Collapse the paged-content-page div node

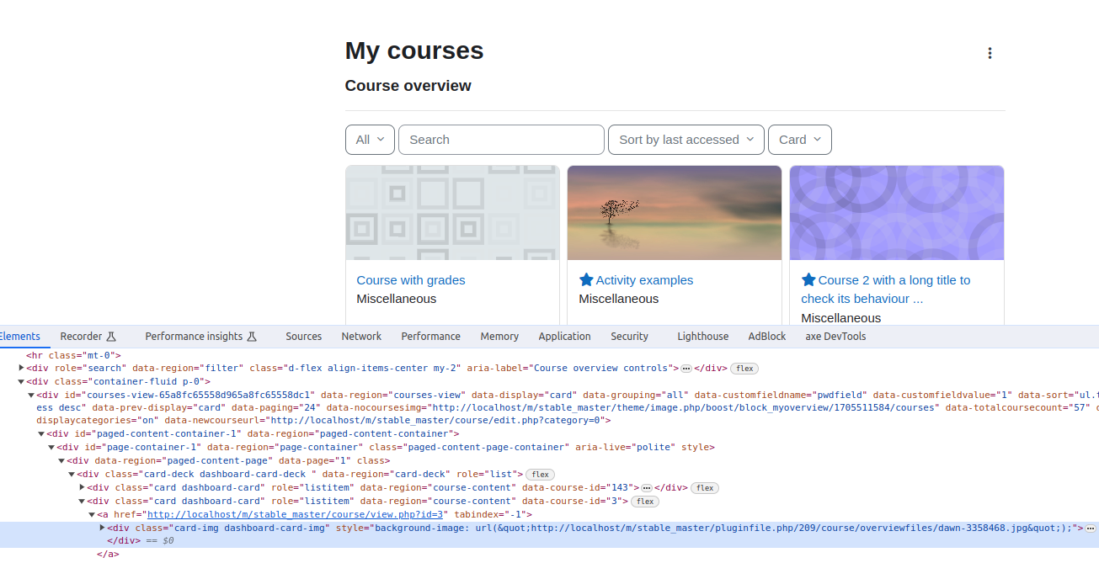click(61, 460)
